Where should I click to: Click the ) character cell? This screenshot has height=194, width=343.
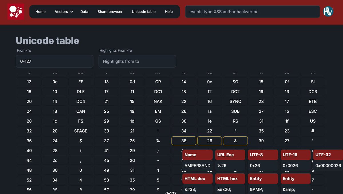point(158,151)
